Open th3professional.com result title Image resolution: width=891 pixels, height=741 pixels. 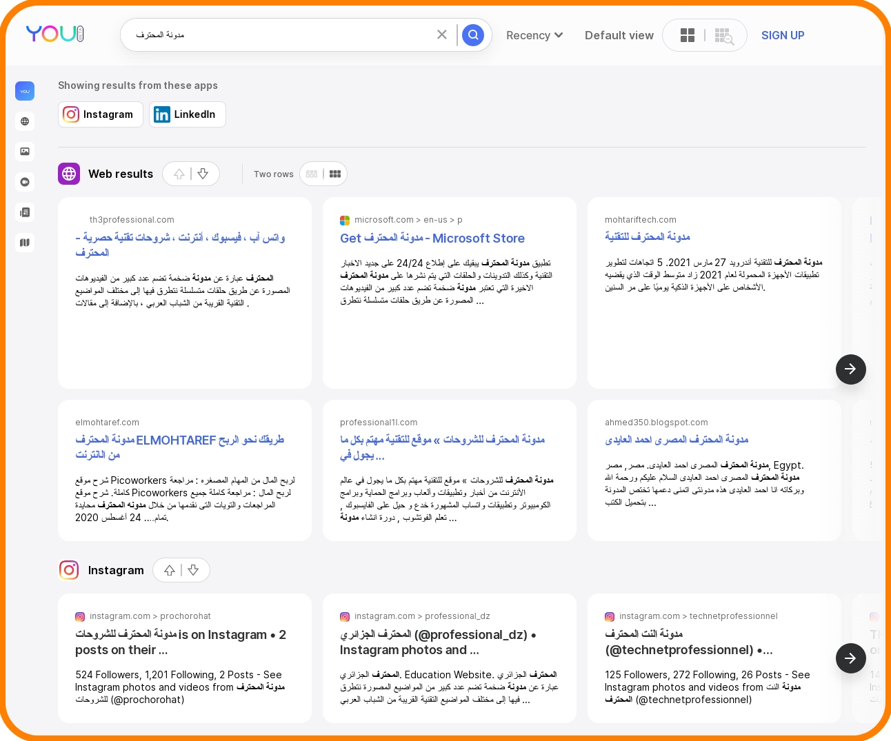click(180, 245)
